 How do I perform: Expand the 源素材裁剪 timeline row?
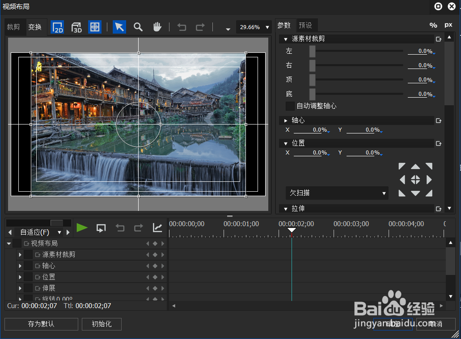pos(20,255)
